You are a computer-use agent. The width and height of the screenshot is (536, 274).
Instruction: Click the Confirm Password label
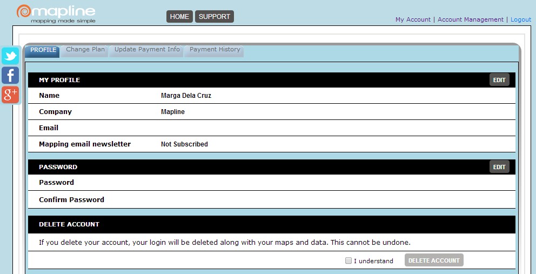(71, 200)
